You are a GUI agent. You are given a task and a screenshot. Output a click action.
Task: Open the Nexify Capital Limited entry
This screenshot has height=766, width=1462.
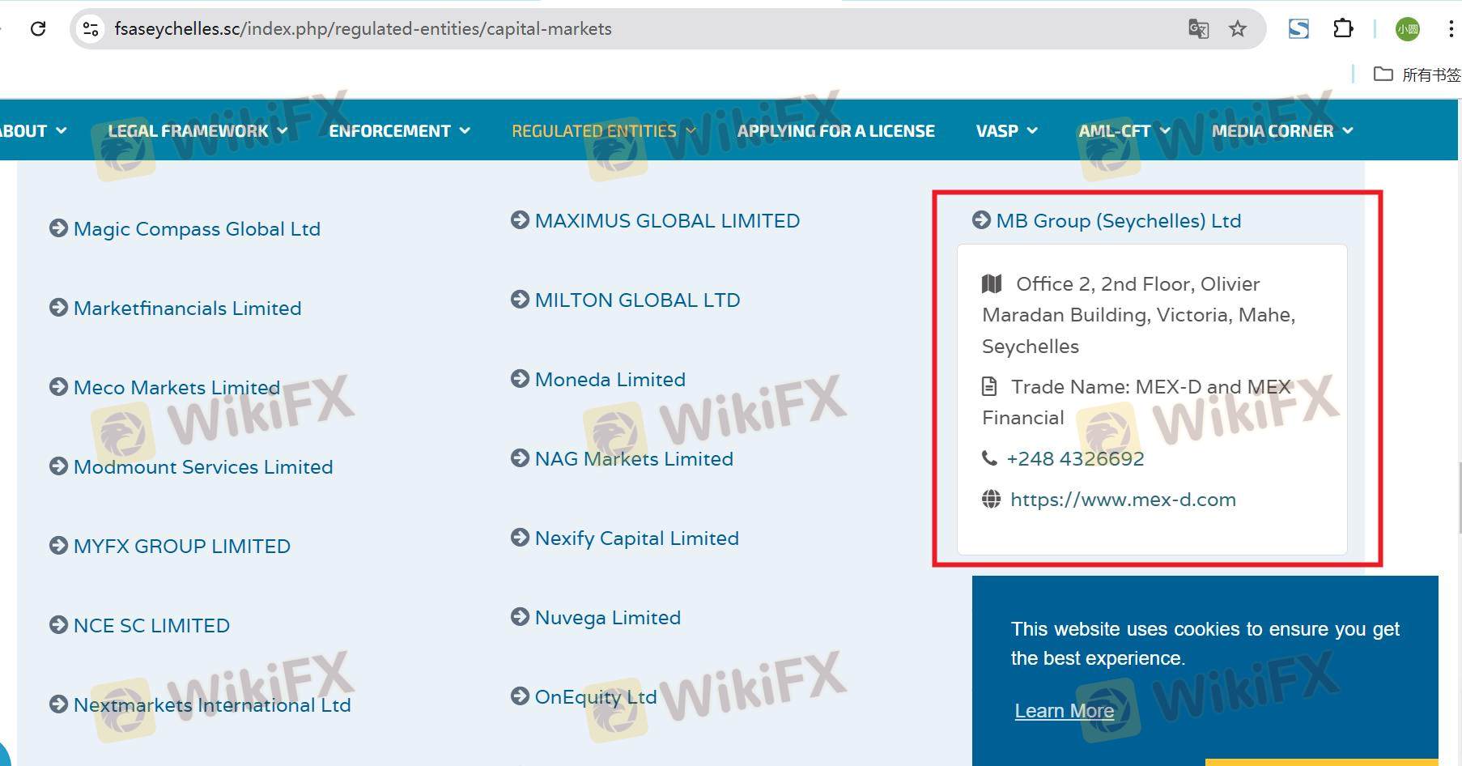point(637,538)
